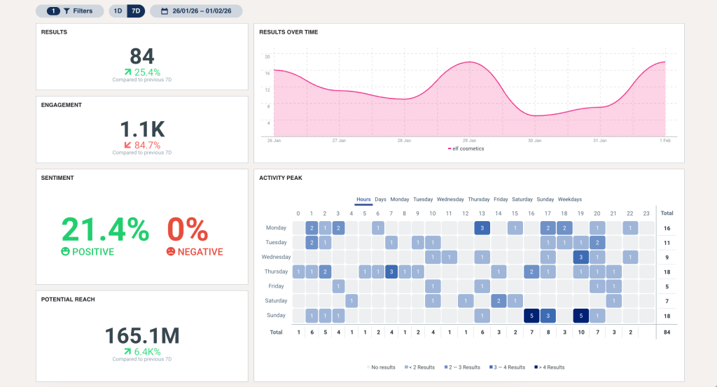The image size is (717, 387).
Task: Click Monday 13h heatmap cell showing 3
Action: click(482, 228)
